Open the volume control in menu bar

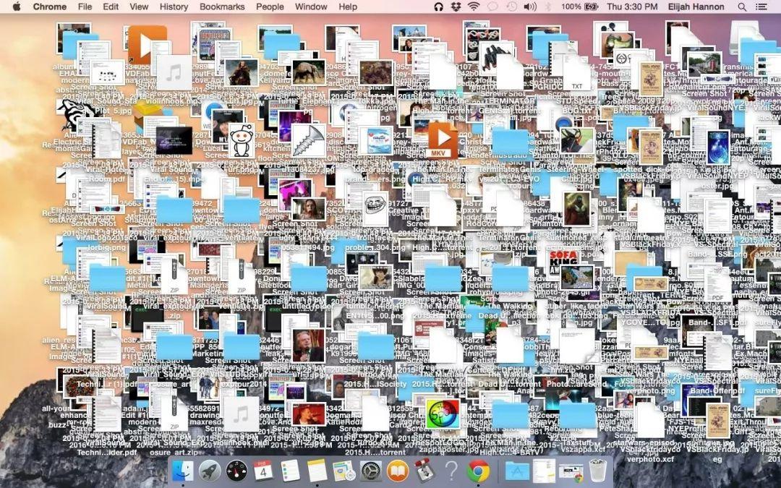530,7
